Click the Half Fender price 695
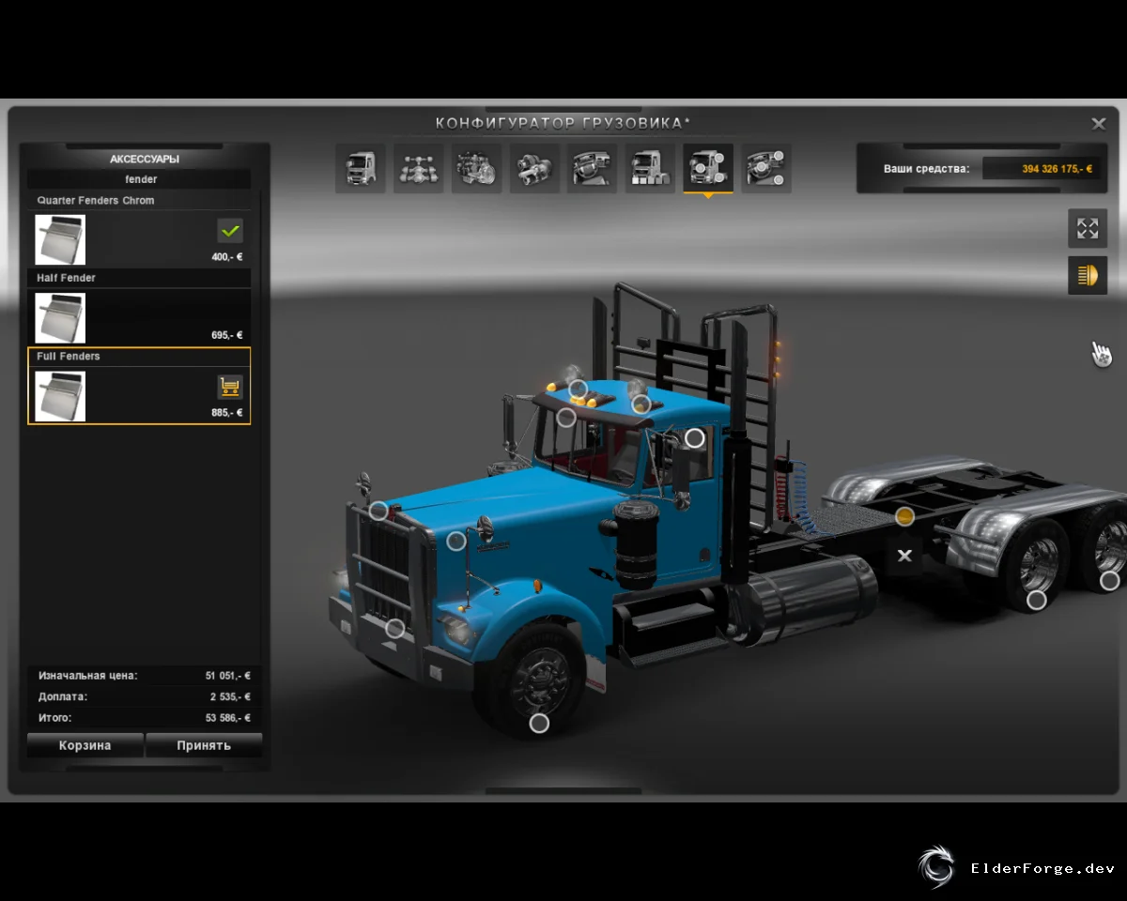The image size is (1127, 901). 227,335
